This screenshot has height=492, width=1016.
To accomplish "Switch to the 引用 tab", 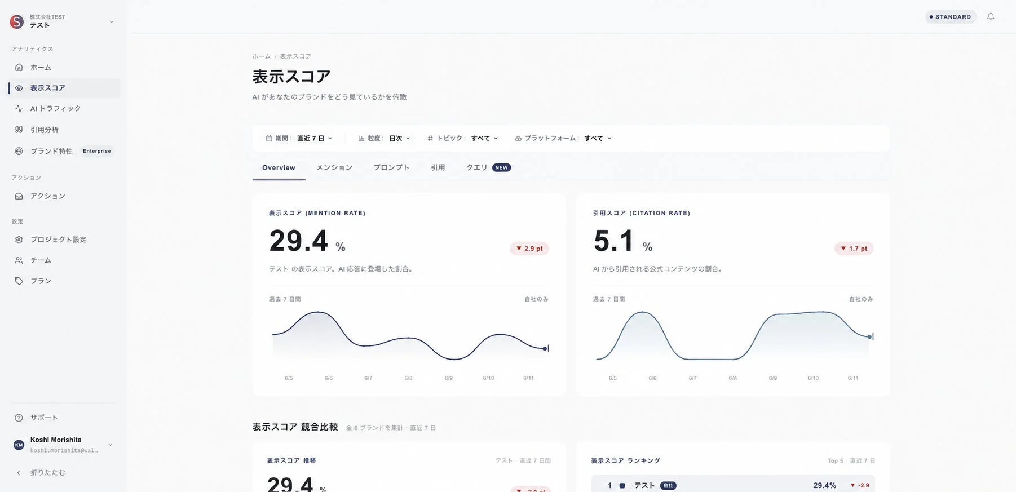I will pyautogui.click(x=438, y=168).
